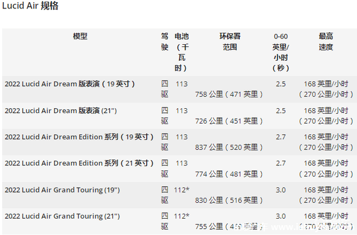
Task: Click 四驱 drive cell in Grand Touring 19" row
Action: [164, 195]
